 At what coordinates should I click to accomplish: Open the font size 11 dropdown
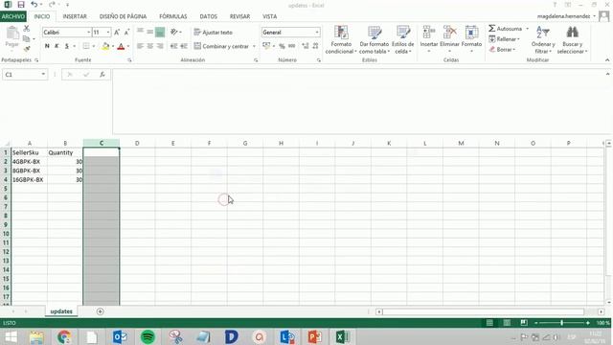108,33
